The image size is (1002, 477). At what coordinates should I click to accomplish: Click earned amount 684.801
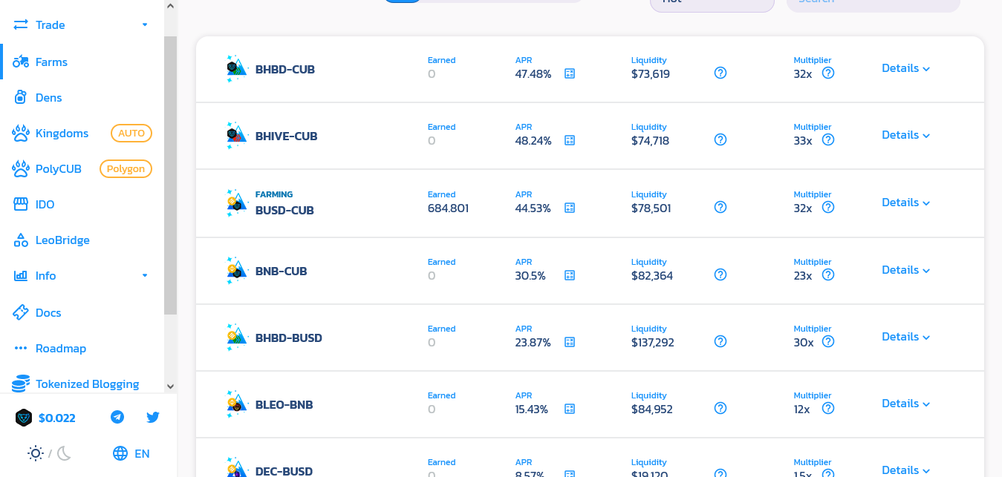(x=448, y=208)
